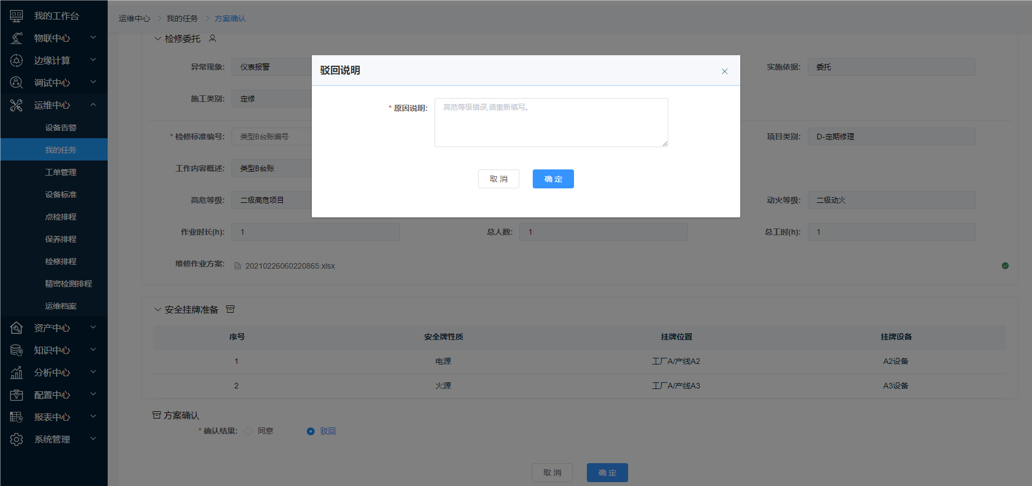1032x486 pixels.
Task: Collapse the 安全挂牌准备 section
Action: click(158, 310)
